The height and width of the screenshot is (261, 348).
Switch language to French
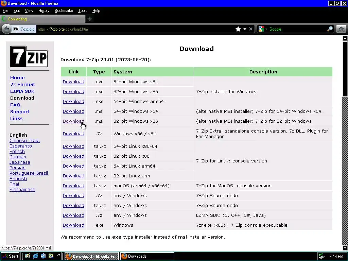17,151
